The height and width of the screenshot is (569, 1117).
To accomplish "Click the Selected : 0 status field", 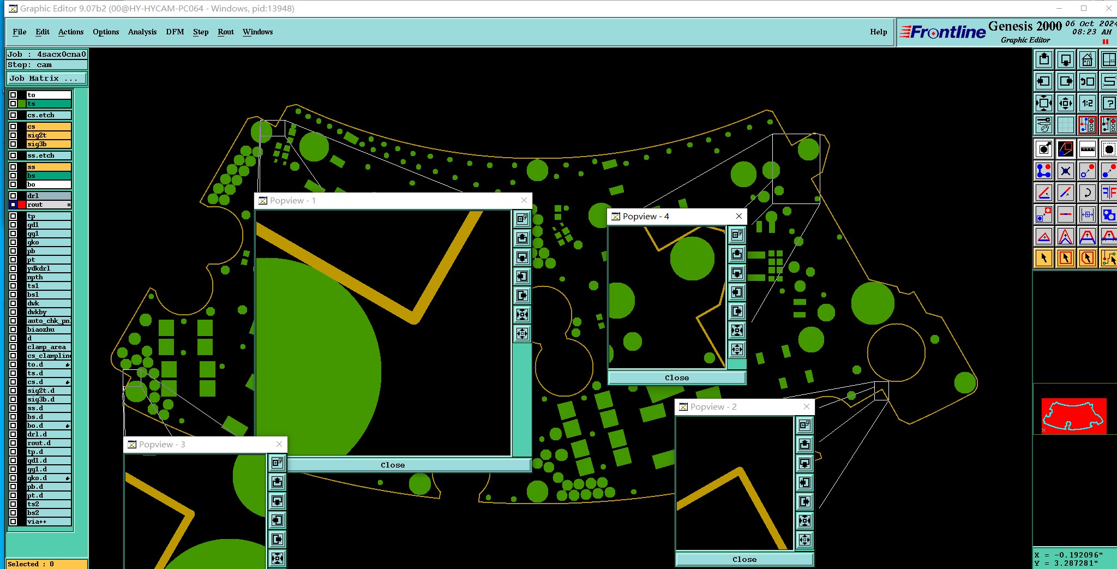I will 47,564.
